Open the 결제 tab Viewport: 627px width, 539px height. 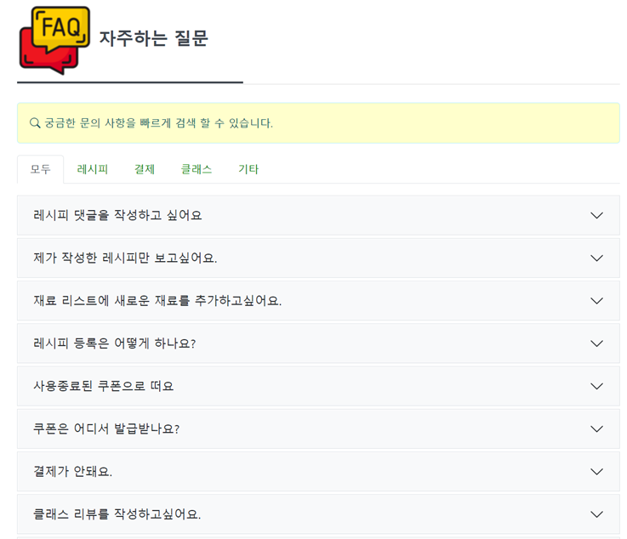coord(145,169)
